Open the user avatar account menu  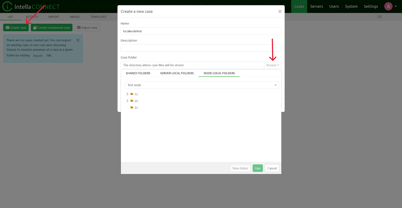(388, 7)
